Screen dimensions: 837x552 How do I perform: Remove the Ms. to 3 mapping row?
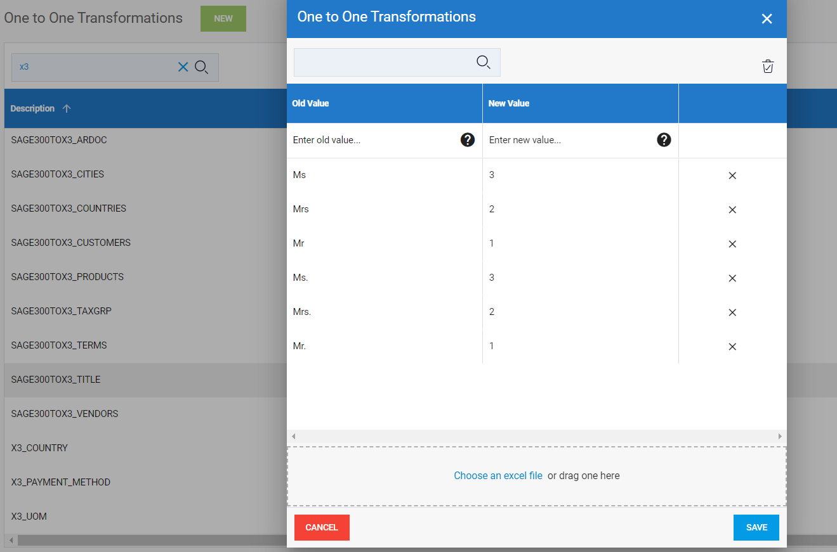(732, 278)
